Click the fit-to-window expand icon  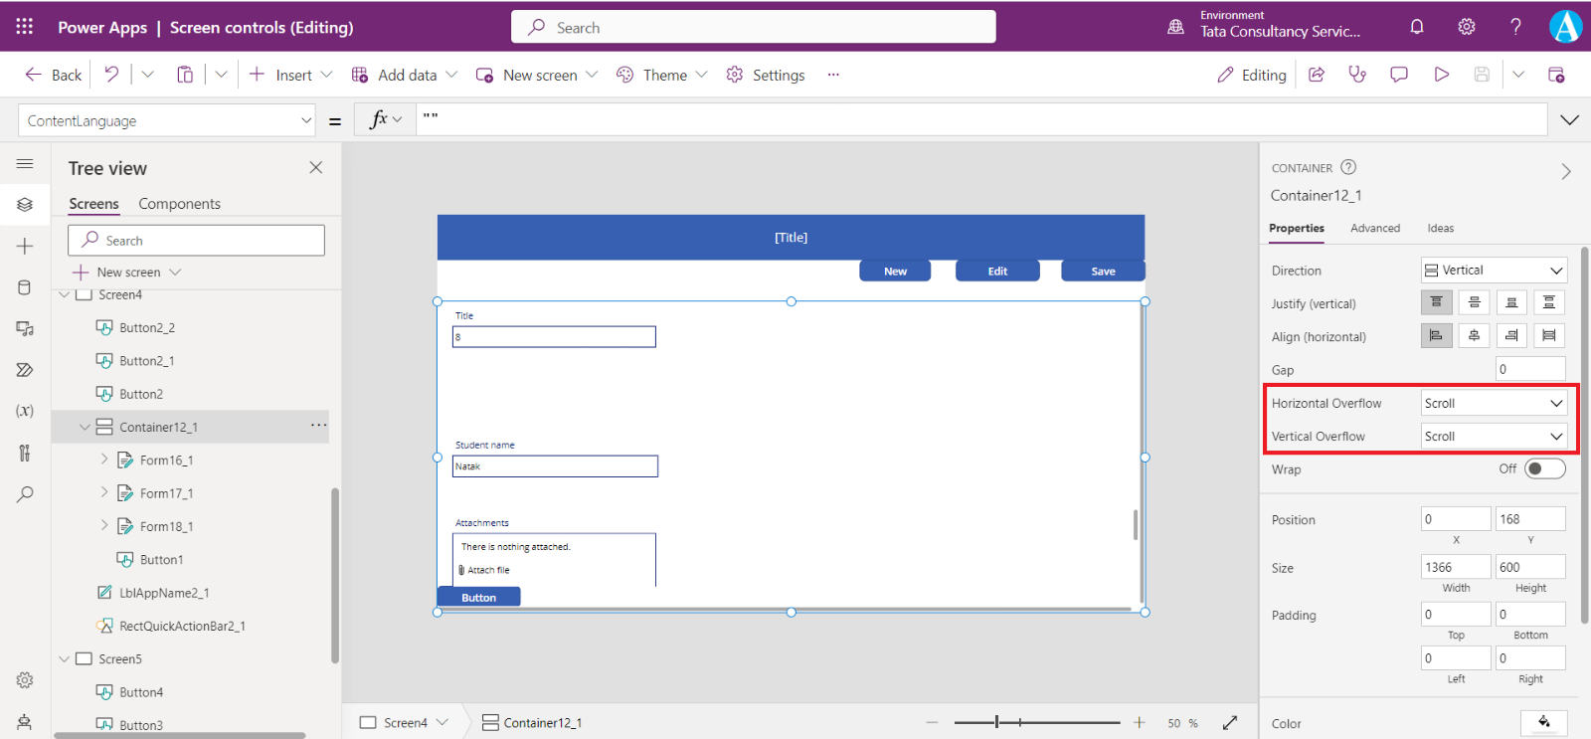coord(1230,723)
